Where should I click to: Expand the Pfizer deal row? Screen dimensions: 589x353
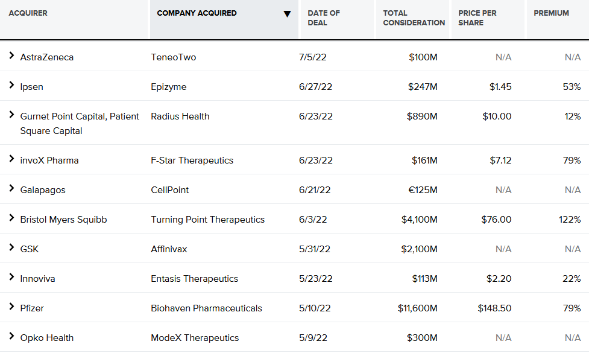[11, 307]
